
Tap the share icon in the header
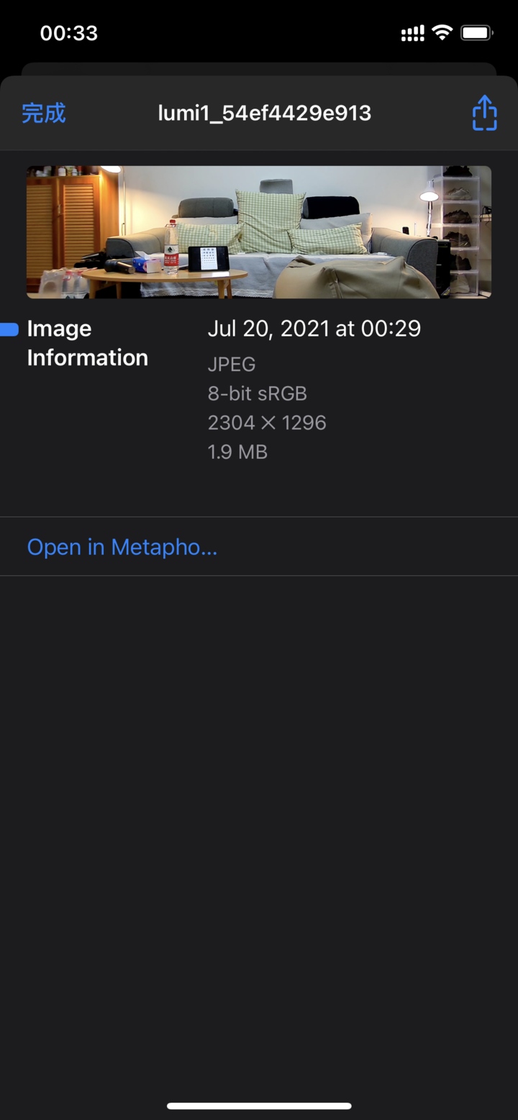pos(485,113)
